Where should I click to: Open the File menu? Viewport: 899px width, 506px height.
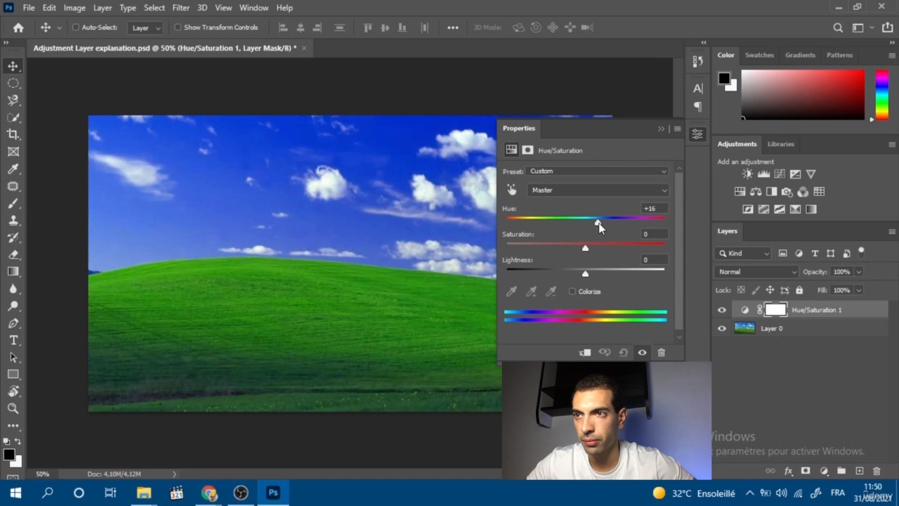coord(29,8)
